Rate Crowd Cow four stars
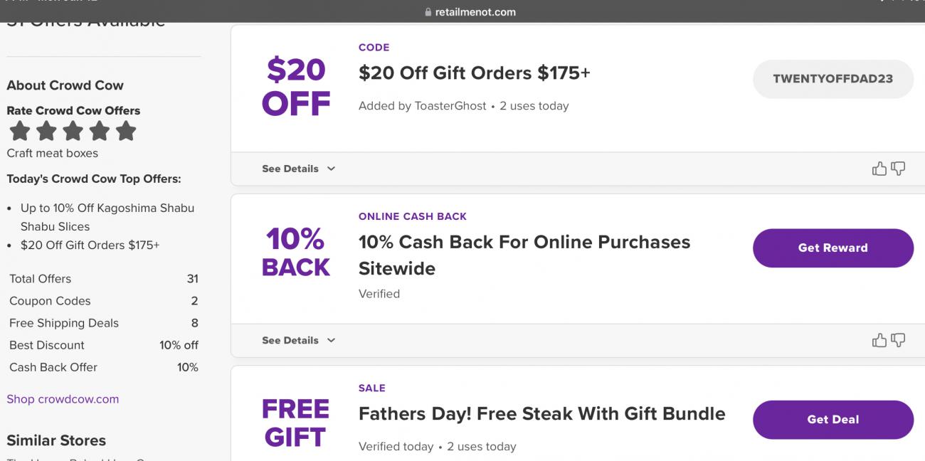925x461 pixels. pyautogui.click(x=99, y=131)
